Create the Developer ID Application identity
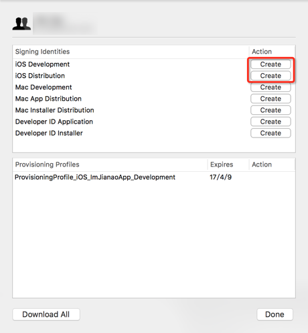This screenshot has width=308, height=333. click(271, 122)
